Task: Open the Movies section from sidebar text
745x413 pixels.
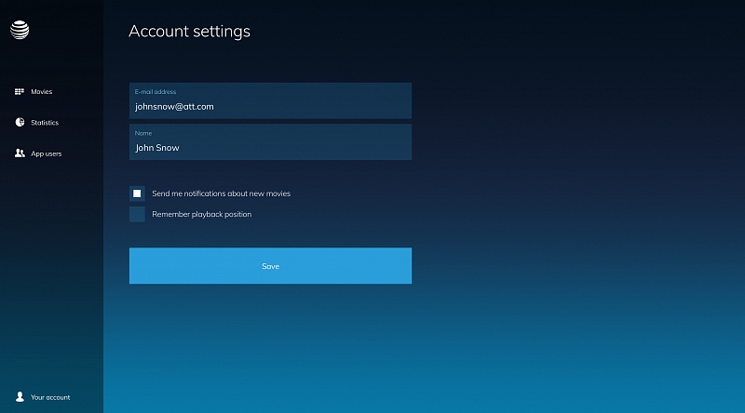Action: [42, 92]
